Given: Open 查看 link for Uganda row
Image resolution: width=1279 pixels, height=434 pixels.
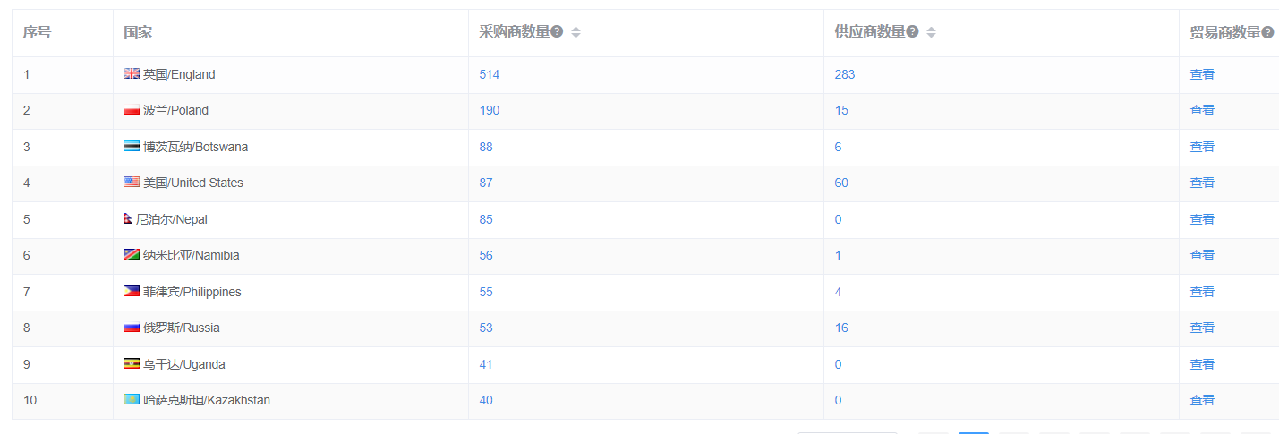Looking at the screenshot, I should (1202, 364).
